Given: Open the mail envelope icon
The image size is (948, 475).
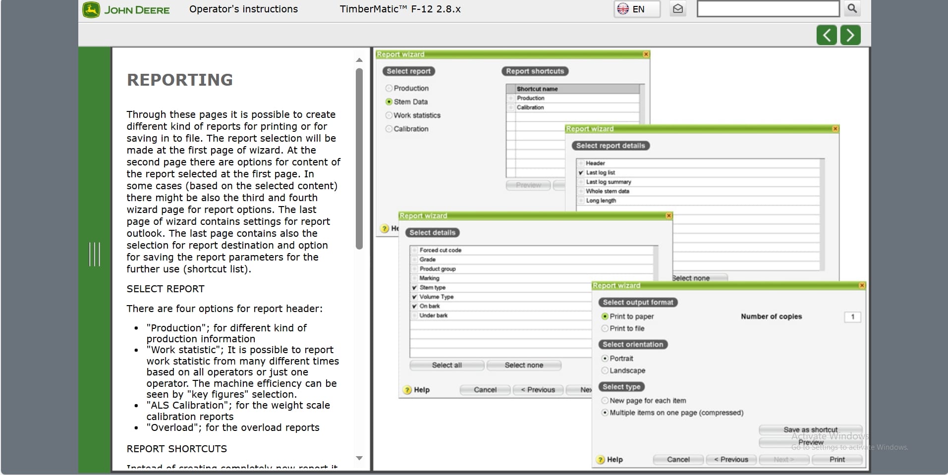Looking at the screenshot, I should pos(678,9).
